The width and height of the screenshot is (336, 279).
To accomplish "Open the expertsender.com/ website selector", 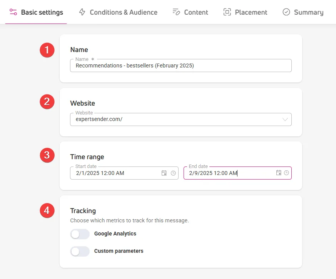I will (181, 119).
